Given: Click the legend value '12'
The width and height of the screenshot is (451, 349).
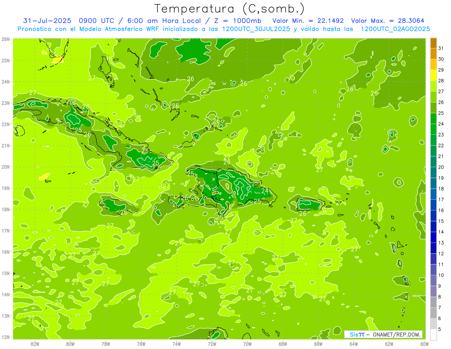Looking at the screenshot, I should point(441,253).
